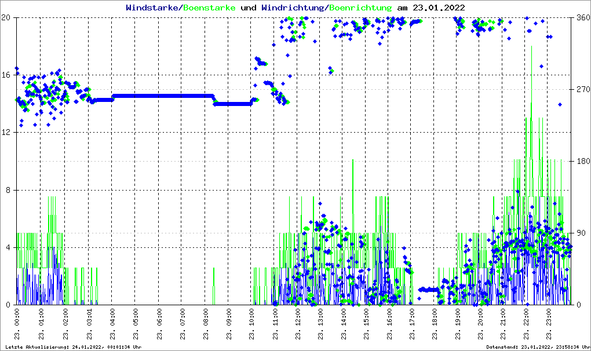The image size is (591, 351).
Task: Click 'Boenrichtung' in the chart title
Action: pyautogui.click(x=360, y=8)
